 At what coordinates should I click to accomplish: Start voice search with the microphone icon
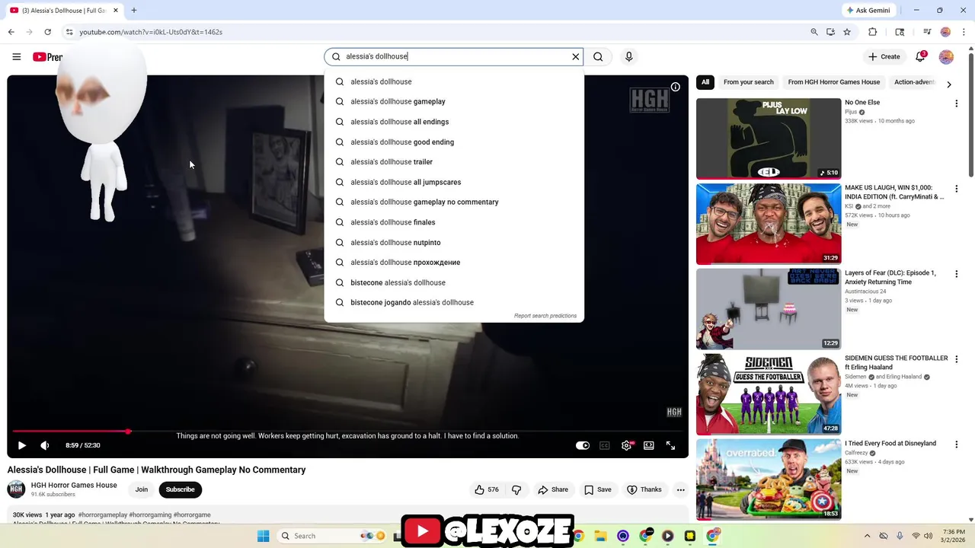(x=628, y=56)
